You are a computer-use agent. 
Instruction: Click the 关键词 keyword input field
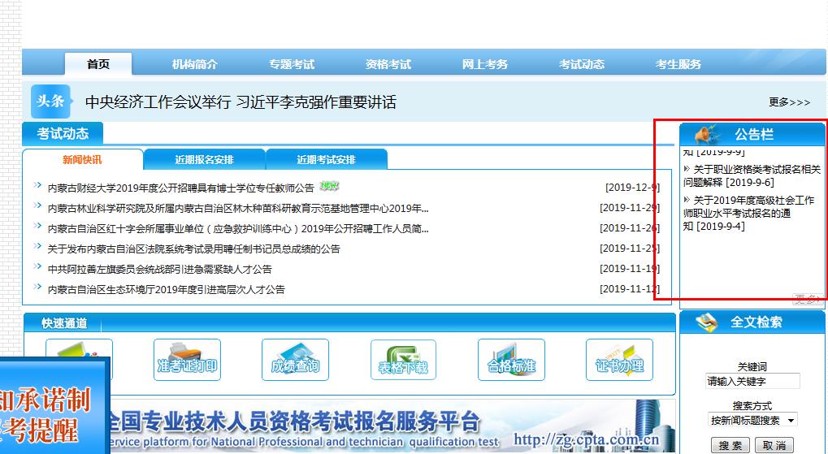[752, 381]
